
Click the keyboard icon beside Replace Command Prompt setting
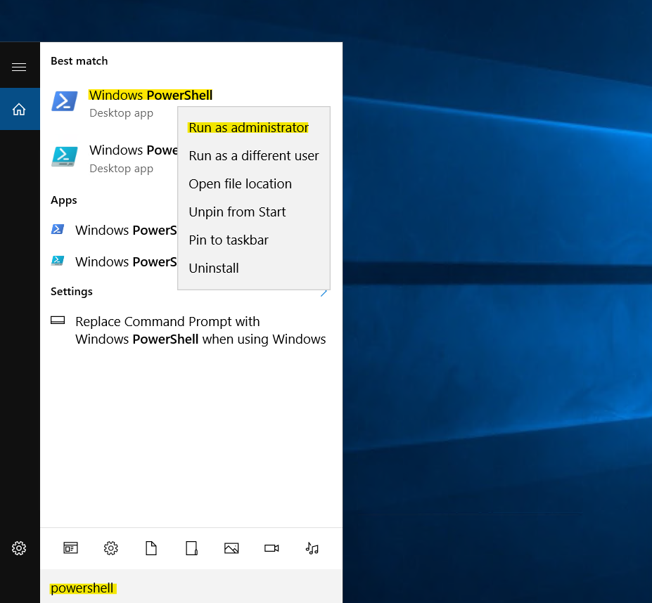click(58, 320)
